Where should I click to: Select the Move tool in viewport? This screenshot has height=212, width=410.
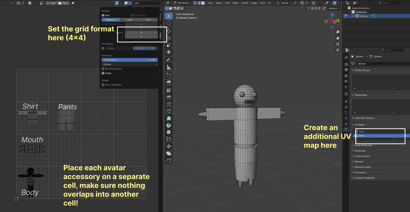(x=168, y=31)
